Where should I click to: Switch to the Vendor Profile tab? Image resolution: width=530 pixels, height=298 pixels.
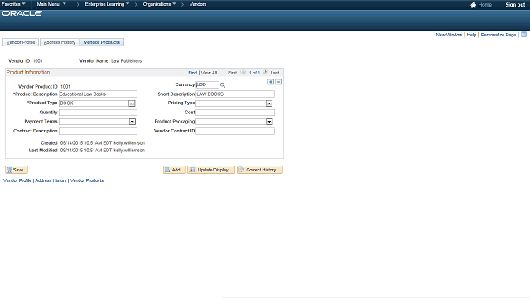(x=21, y=42)
